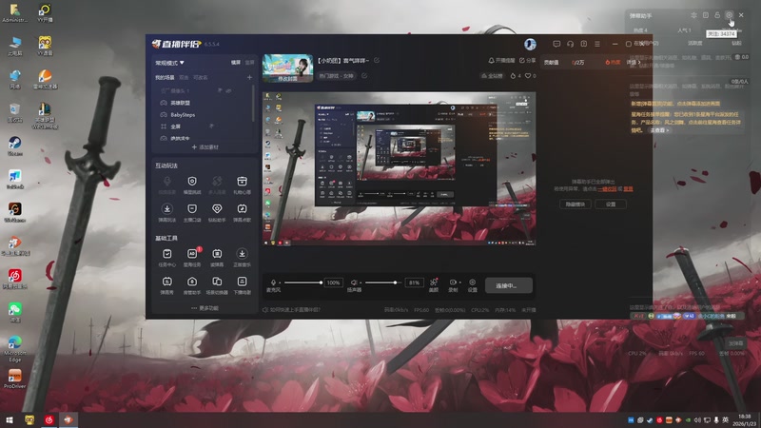761x428 pixels.
Task: Select the 在线用户 tab in 弹幕助手
Action: point(646,43)
